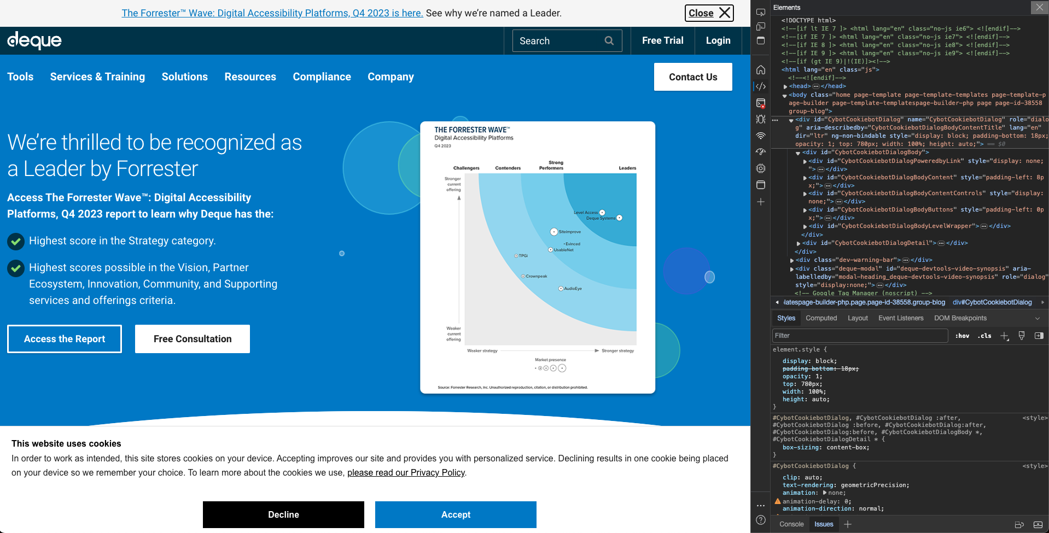Click the deque logo
The height and width of the screenshot is (533, 1049).
point(34,40)
